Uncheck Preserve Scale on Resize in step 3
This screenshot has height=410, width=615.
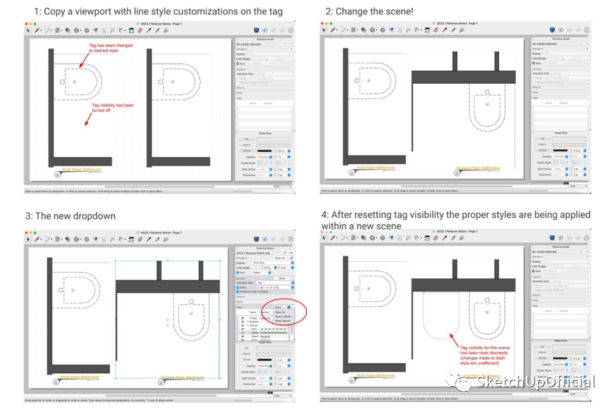pyautogui.click(x=237, y=293)
